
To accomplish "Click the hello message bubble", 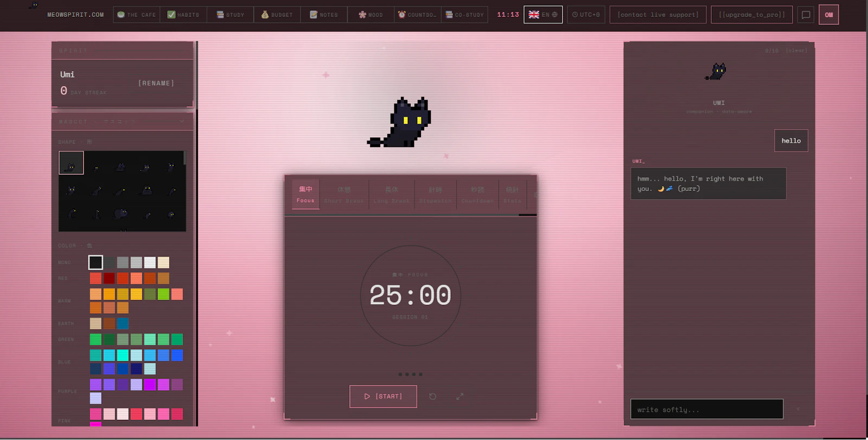I will click(791, 141).
